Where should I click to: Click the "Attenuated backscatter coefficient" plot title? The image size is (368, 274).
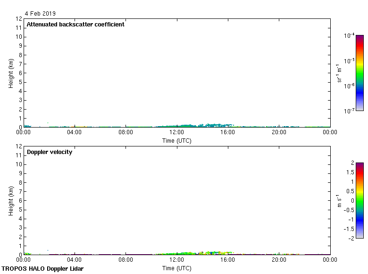click(75, 25)
